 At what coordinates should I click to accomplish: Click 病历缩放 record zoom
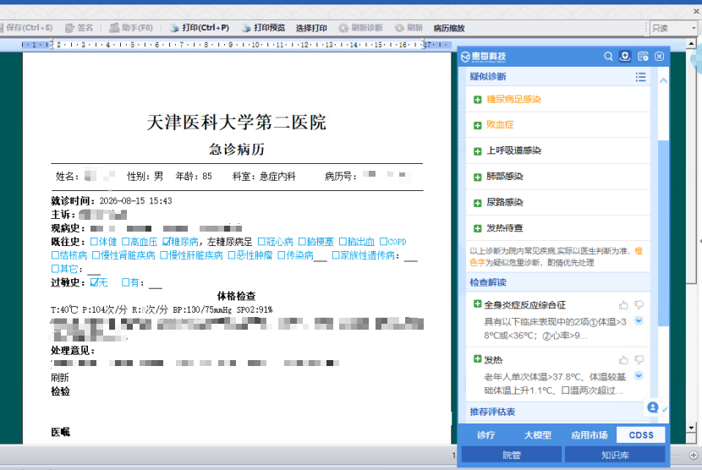point(449,28)
